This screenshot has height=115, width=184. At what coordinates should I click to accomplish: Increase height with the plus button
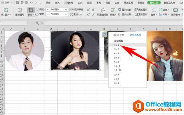66,9
